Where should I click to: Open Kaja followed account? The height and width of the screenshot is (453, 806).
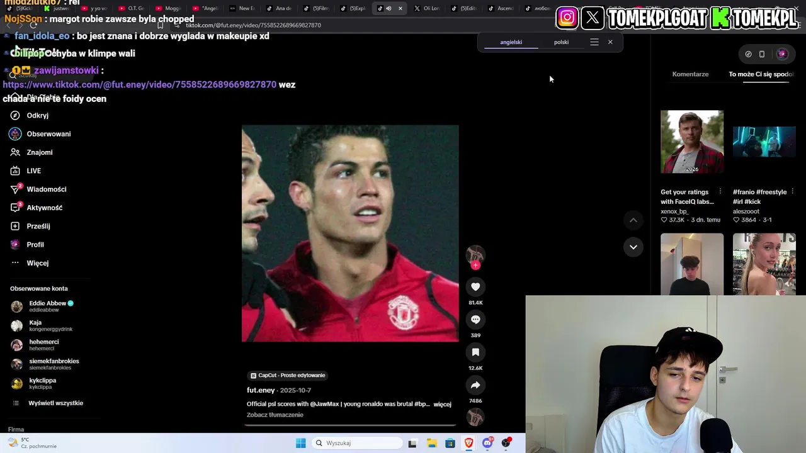click(42, 326)
